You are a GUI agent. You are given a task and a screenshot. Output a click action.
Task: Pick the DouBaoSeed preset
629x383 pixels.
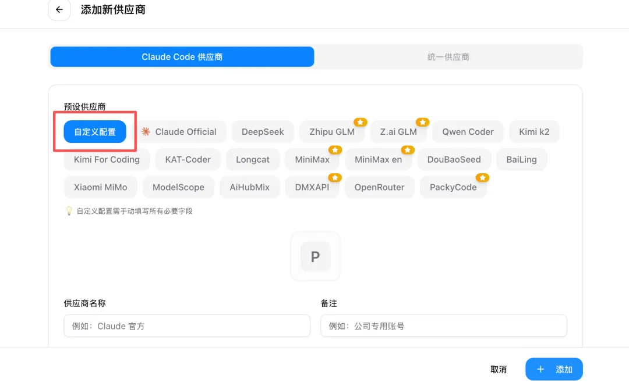tap(454, 159)
